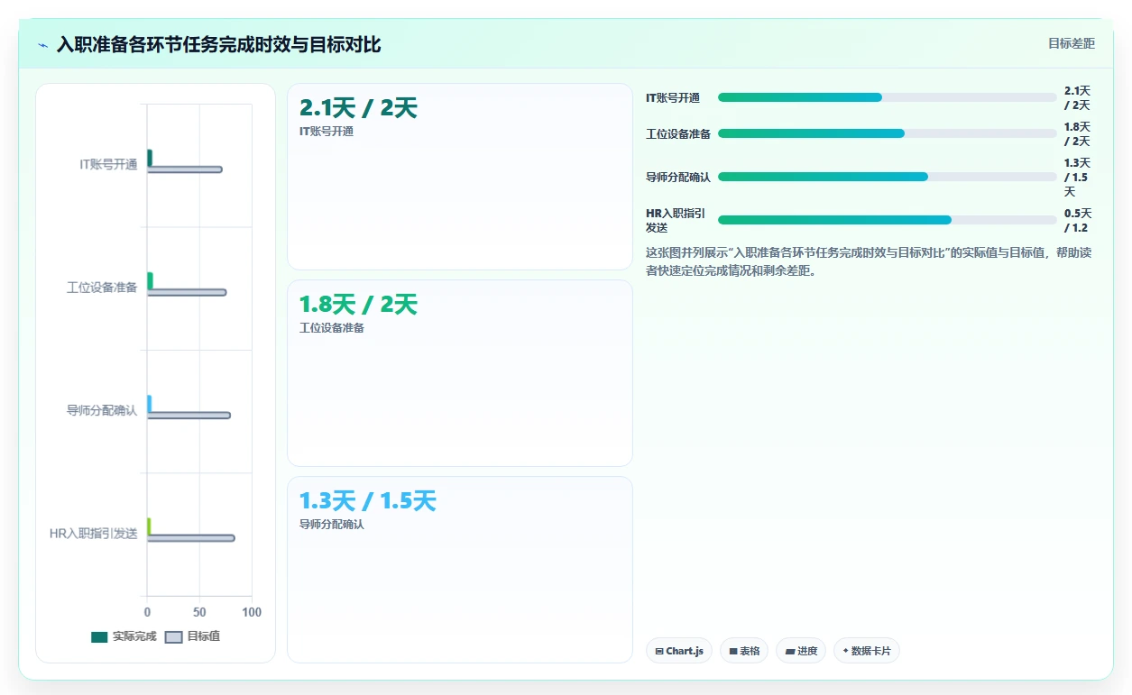Click the 工位设备准备 target bar in chart
Image resolution: width=1132 pixels, height=695 pixels.
coord(187,292)
